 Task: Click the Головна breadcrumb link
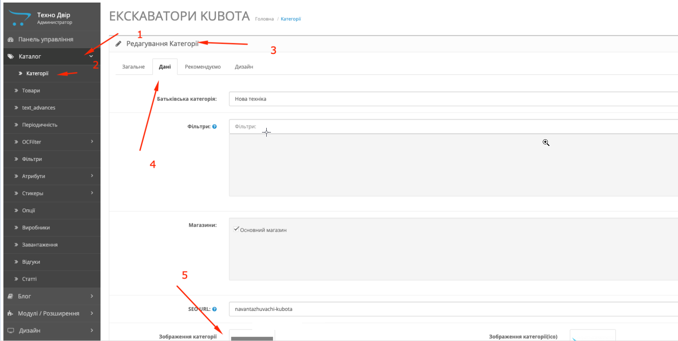(x=265, y=19)
